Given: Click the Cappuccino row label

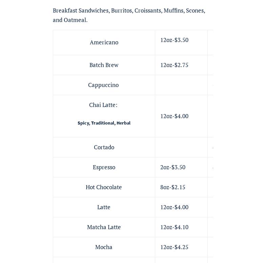Looking at the screenshot, I should pyautogui.click(x=103, y=85).
